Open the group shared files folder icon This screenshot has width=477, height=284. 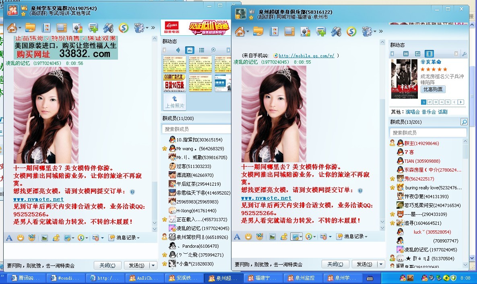[258, 30]
